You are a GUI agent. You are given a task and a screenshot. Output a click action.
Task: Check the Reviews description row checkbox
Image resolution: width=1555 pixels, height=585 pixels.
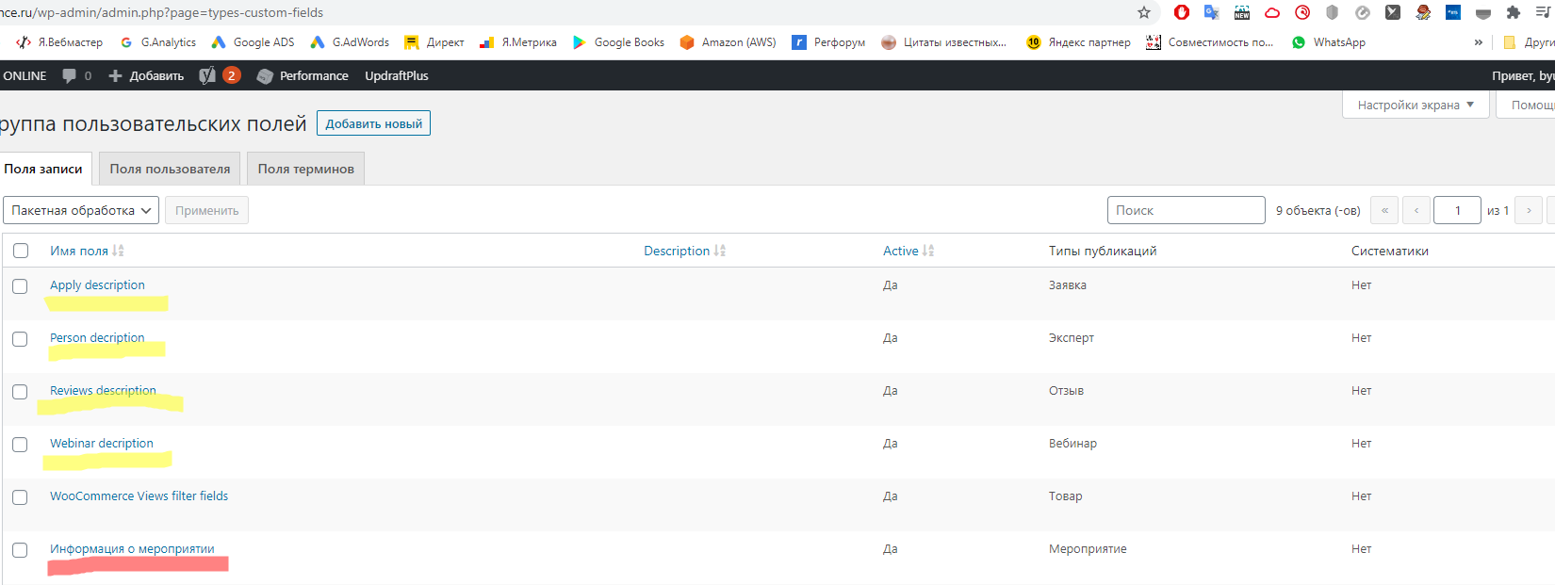click(20, 392)
